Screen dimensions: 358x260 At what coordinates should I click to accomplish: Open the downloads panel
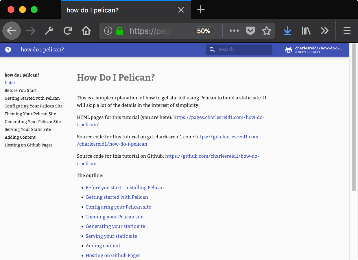pos(287,31)
